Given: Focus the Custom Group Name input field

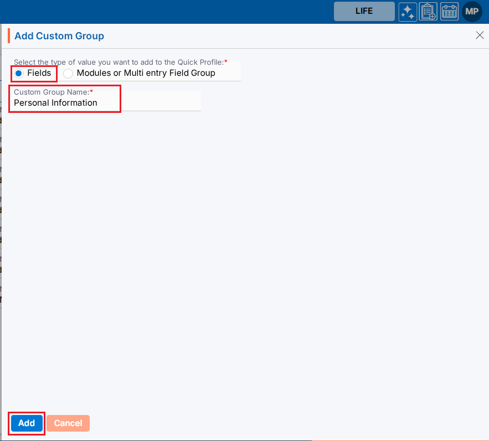Looking at the screenshot, I should (105, 102).
